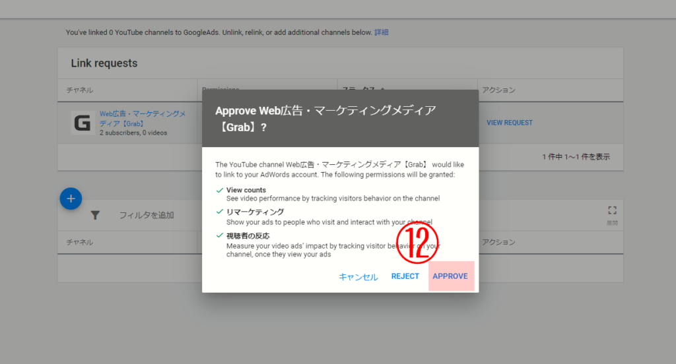The height and width of the screenshot is (364, 676).
Task: Click the 視聴者の反応 permission checkmark
Action: [219, 235]
